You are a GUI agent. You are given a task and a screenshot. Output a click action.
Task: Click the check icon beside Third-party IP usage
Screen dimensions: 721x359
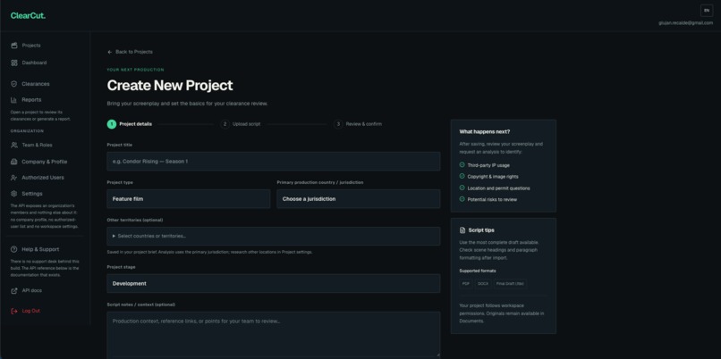462,165
